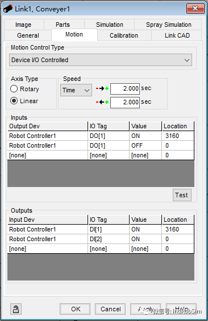Screen dimensions: 208x321
Task: Click the ON value in Inputs table
Action: click(145, 136)
